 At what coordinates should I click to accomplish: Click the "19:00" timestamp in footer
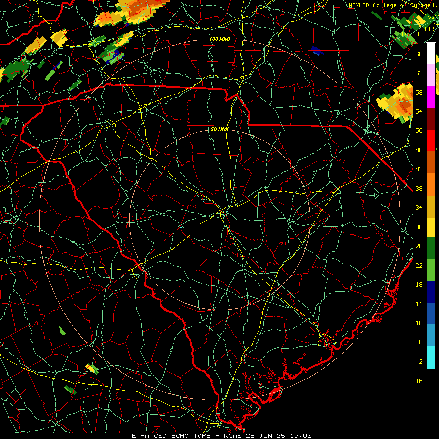click(300, 436)
